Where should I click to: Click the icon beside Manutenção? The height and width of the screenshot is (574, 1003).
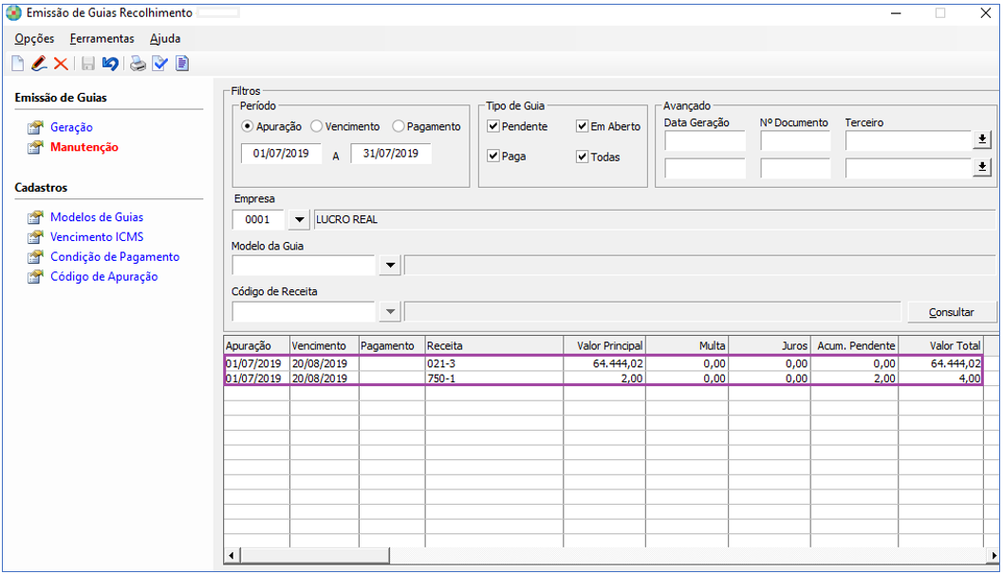click(36, 147)
